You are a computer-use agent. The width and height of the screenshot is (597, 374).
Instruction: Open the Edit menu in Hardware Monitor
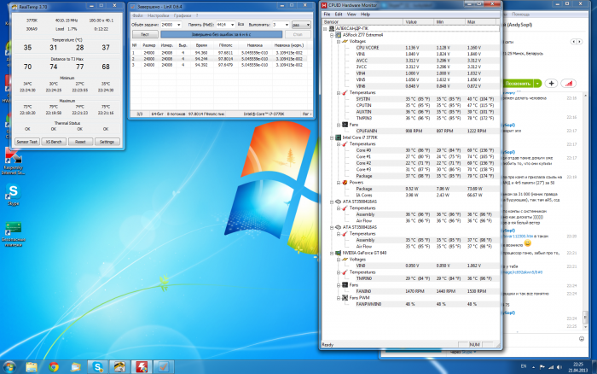pyautogui.click(x=339, y=15)
